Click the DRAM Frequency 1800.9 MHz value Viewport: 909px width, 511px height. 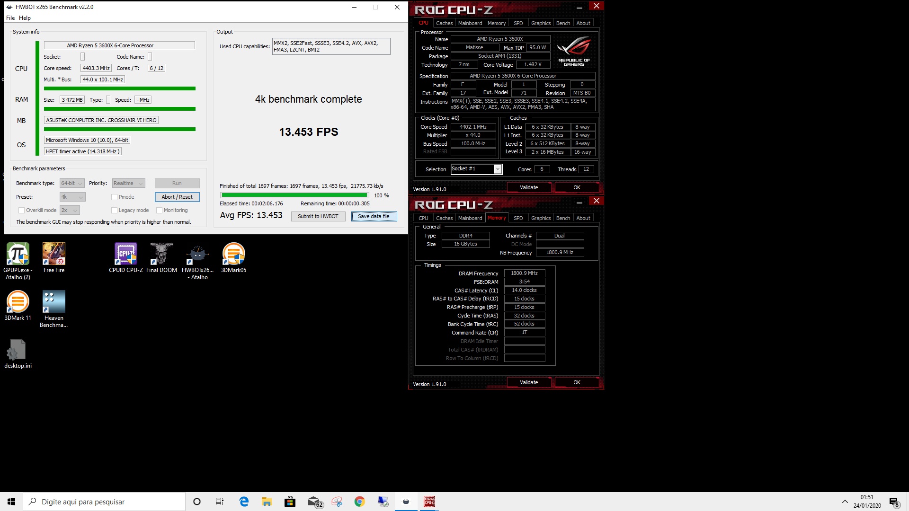[524, 273]
